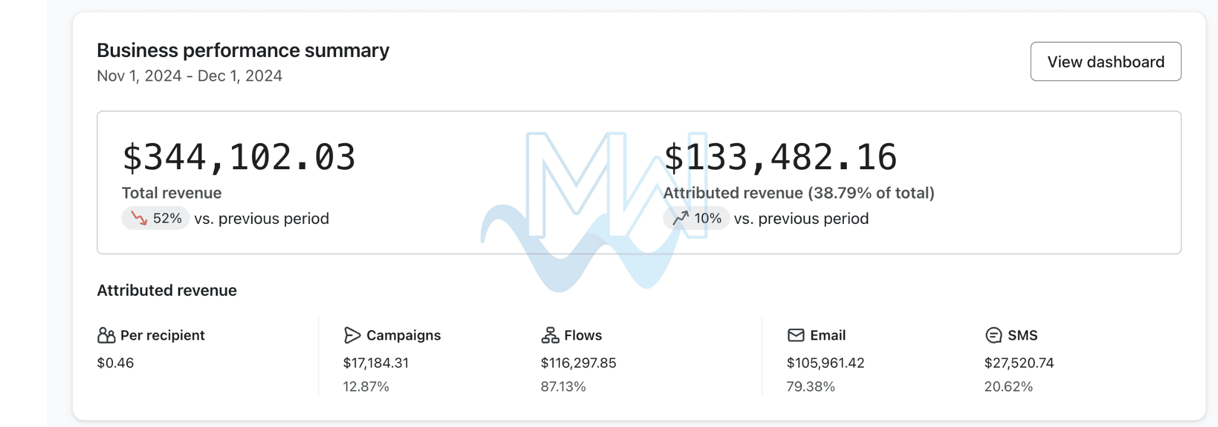Click the Email revenue value $105,961.42

point(825,363)
